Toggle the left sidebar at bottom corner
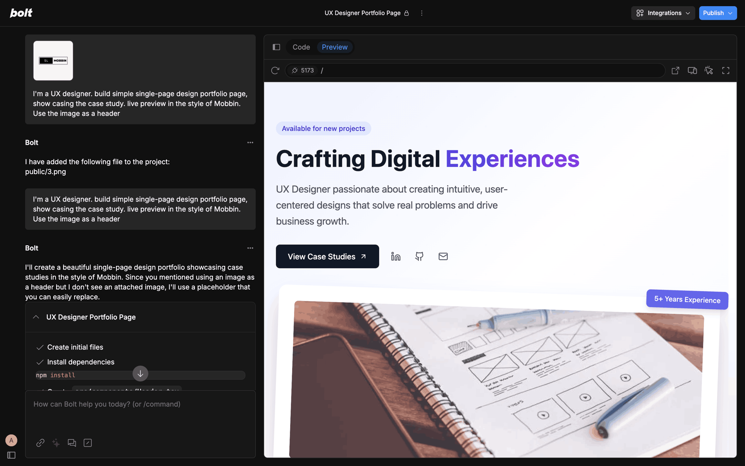Viewport: 745px width, 466px height. 11,455
